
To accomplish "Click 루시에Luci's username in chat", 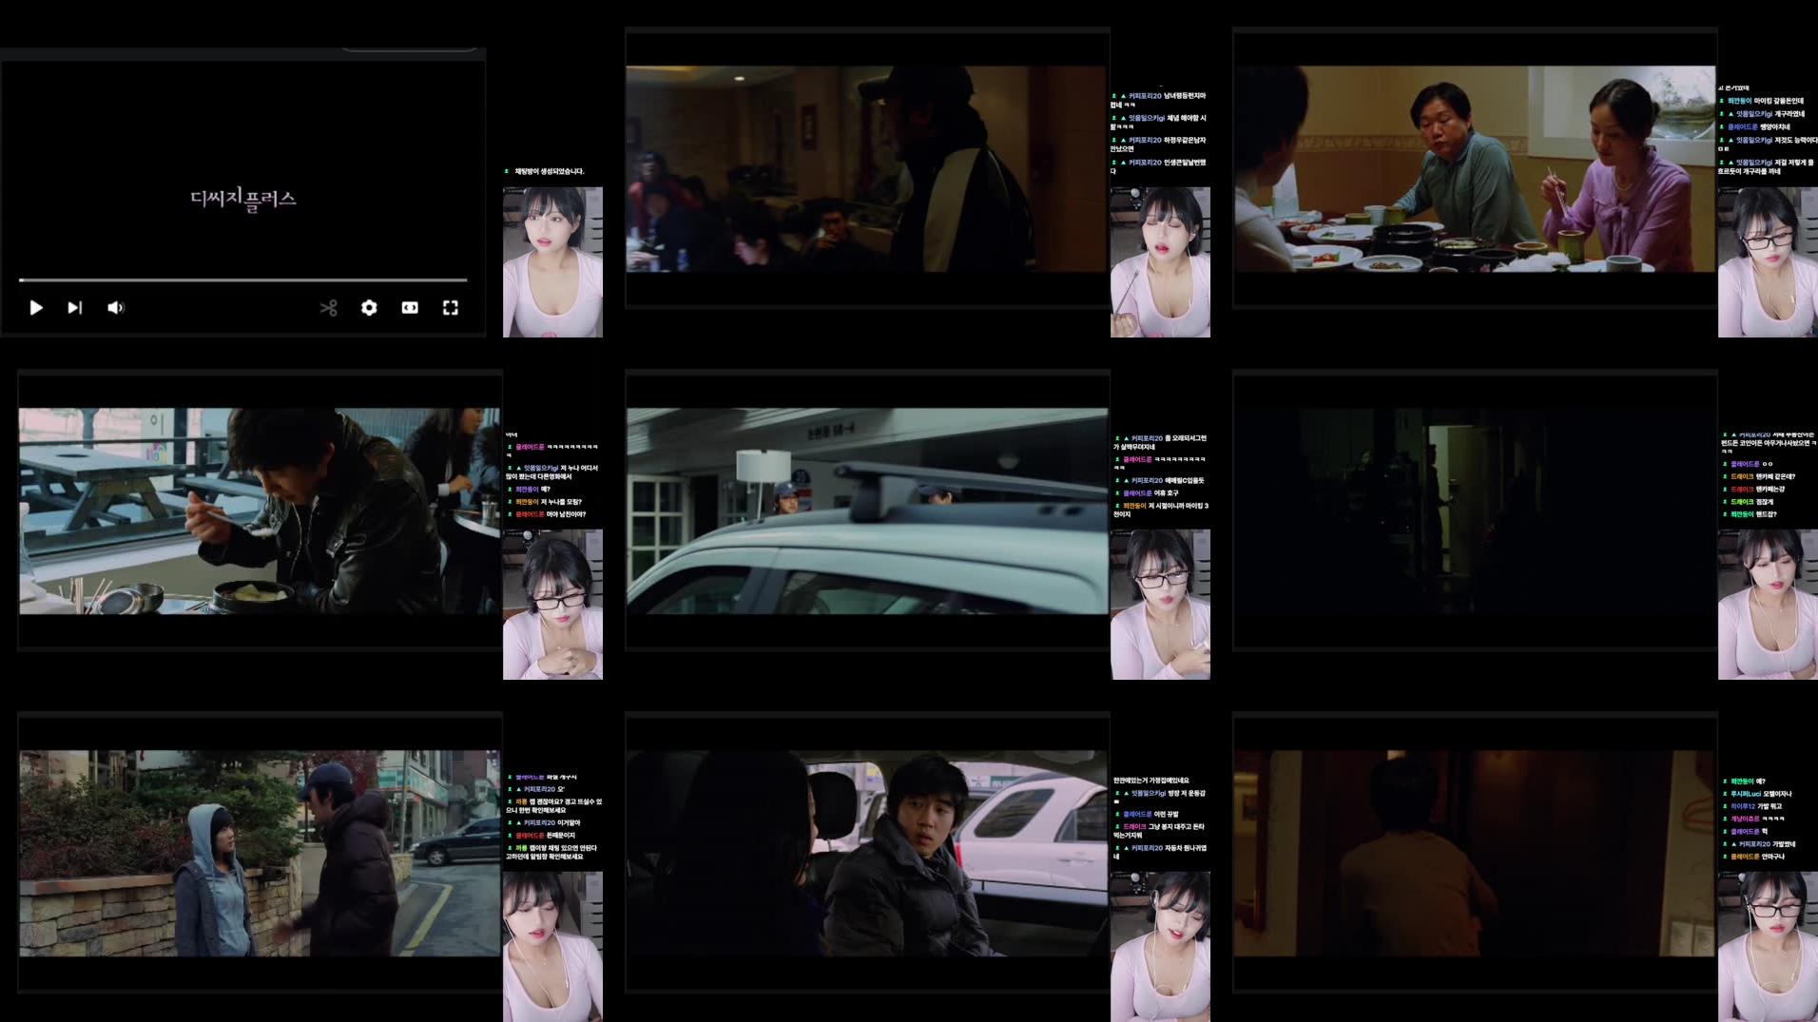I will point(1746,794).
